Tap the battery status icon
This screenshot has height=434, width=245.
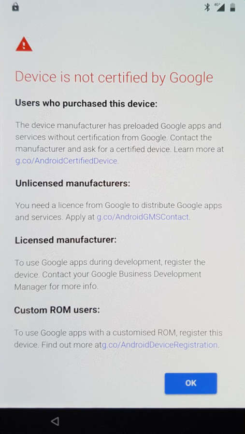(x=232, y=7)
